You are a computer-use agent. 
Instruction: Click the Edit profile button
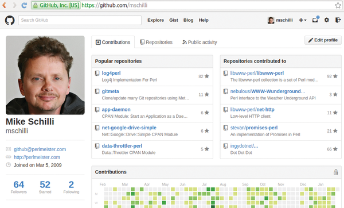pos(323,40)
